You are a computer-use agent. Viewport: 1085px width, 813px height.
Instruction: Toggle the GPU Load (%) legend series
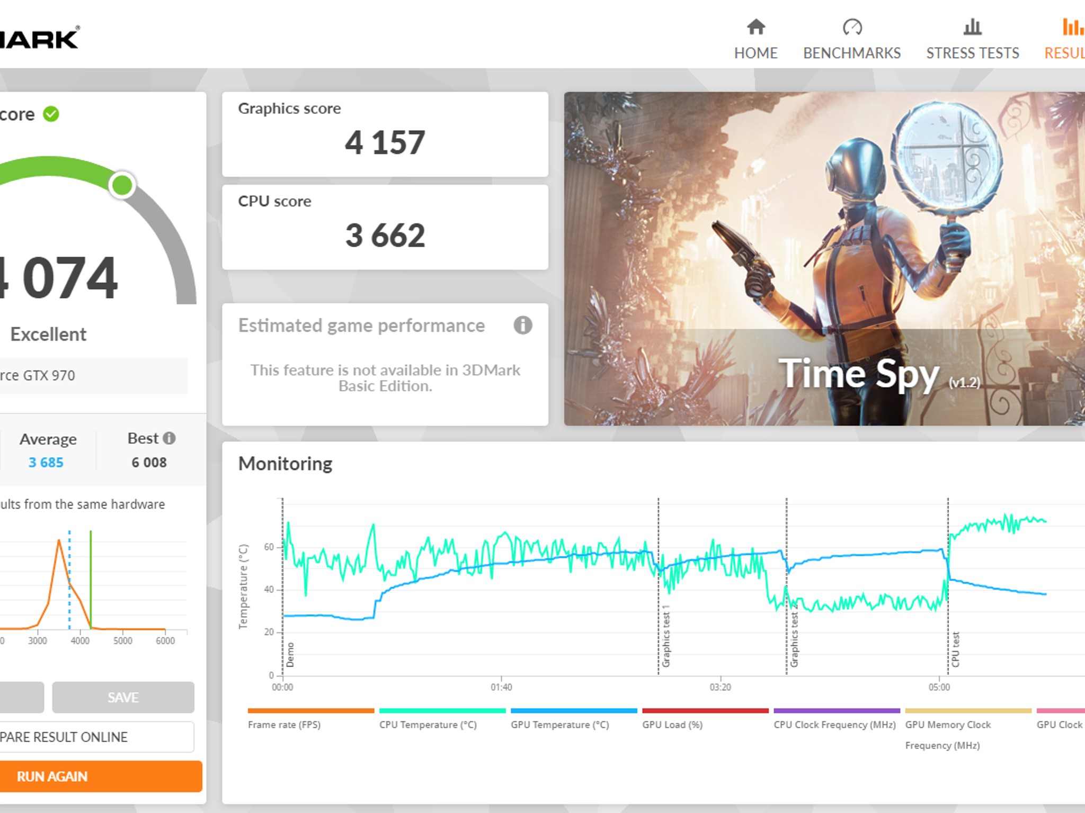[705, 719]
